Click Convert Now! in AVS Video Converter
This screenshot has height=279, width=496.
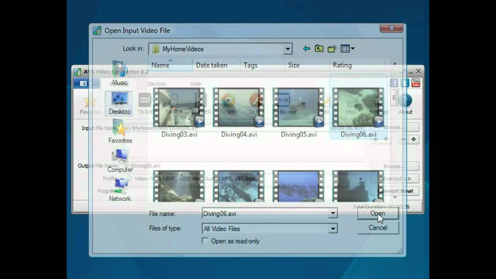(396, 191)
